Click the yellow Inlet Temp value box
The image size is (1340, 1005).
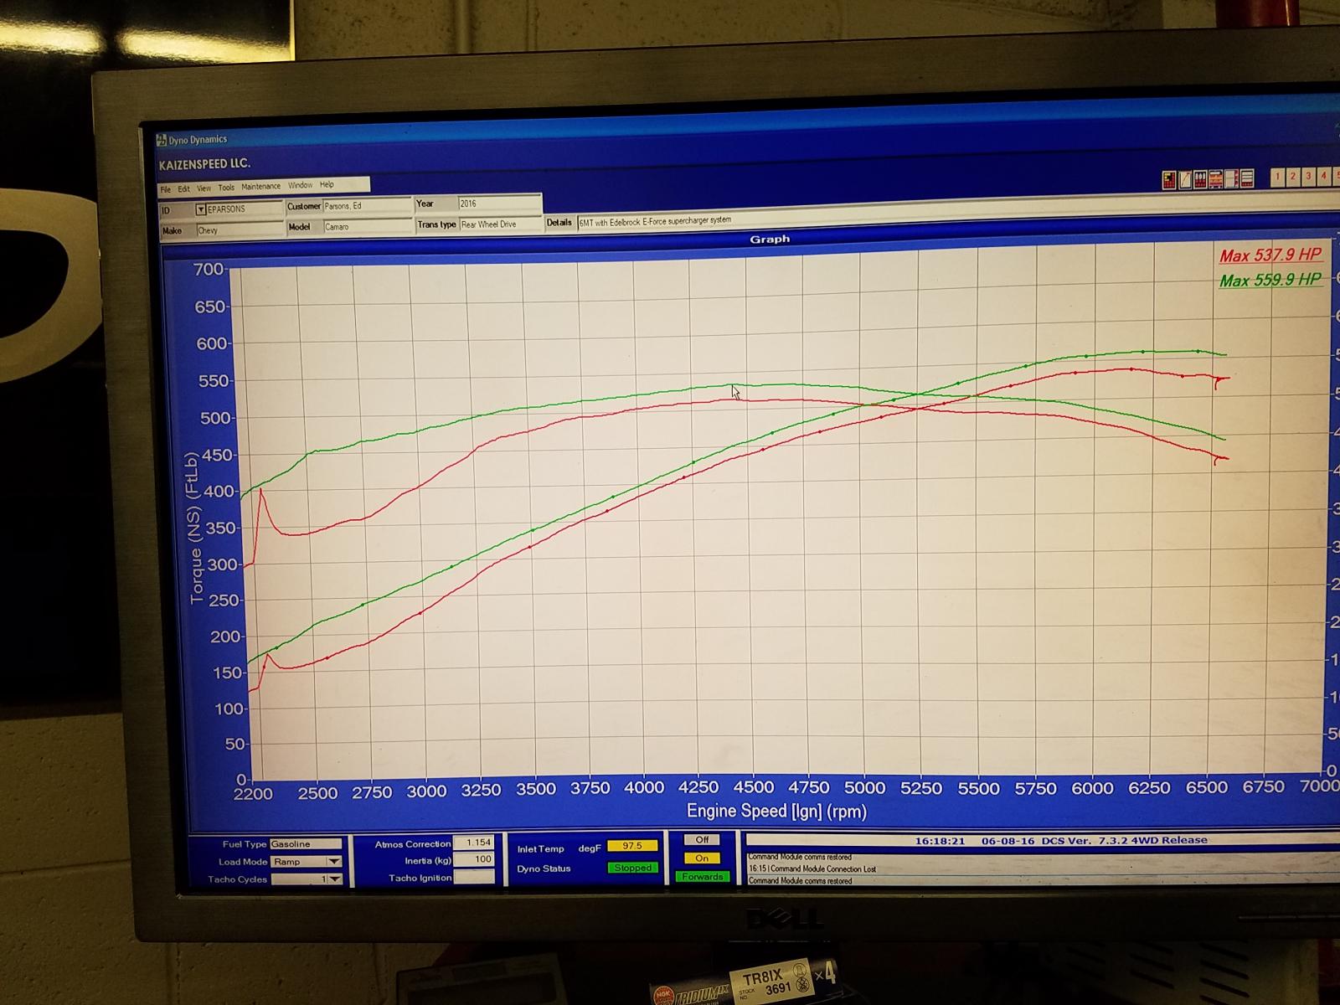tap(632, 847)
